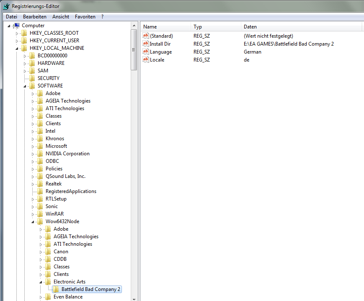
Task: Click the Battlefield Bad Company 2 folder icon
Action: [x=56, y=289]
